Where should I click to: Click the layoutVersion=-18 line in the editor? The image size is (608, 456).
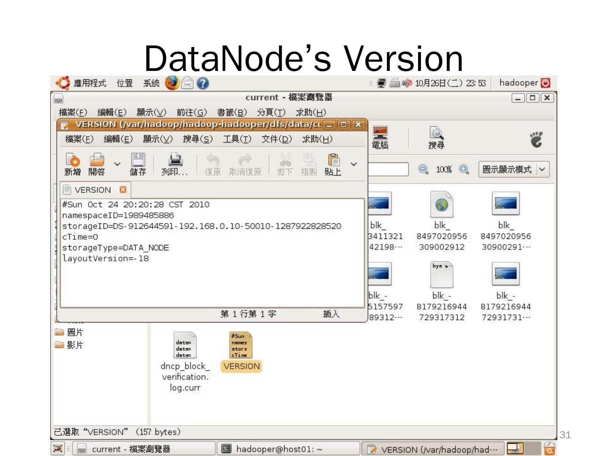point(106,258)
